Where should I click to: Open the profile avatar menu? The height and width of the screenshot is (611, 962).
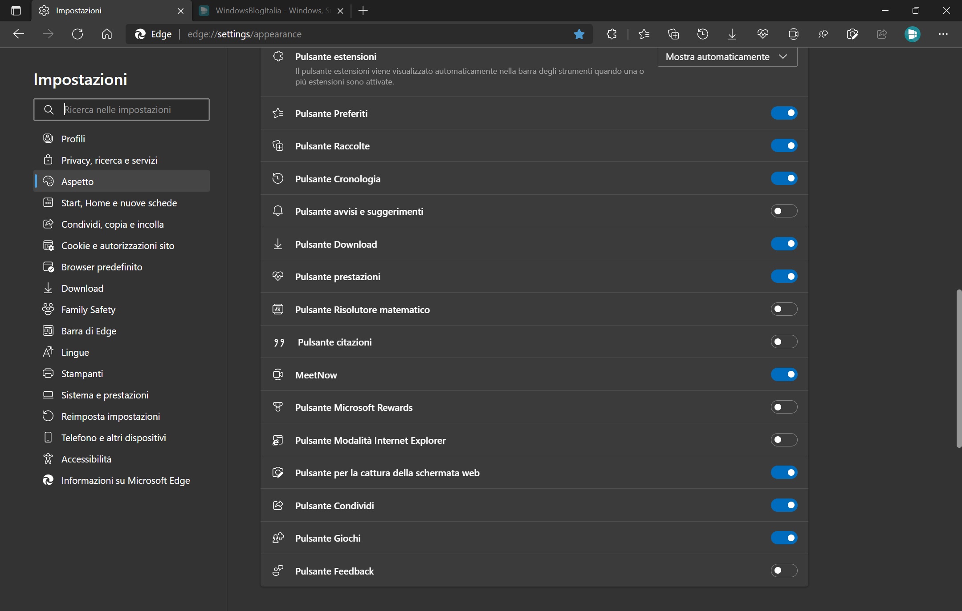click(x=913, y=34)
